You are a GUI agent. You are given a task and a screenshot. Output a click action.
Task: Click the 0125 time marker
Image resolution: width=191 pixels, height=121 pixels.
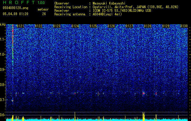(93, 26)
